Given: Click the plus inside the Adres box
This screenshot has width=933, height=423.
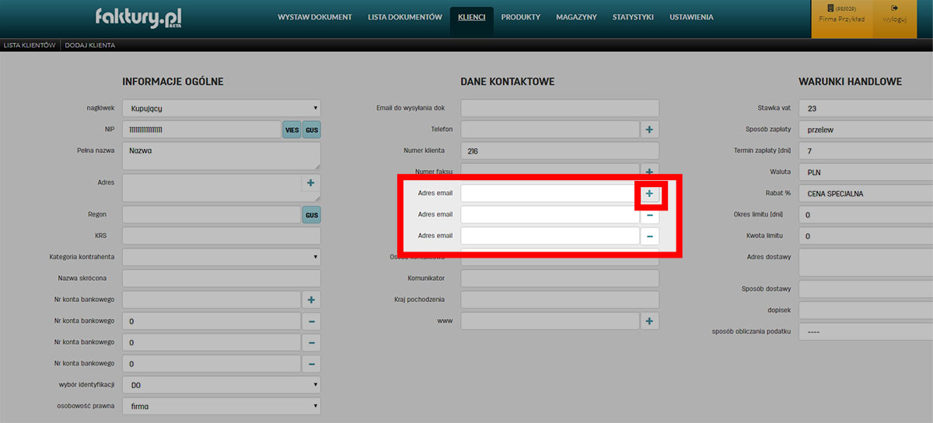Looking at the screenshot, I should [310, 183].
